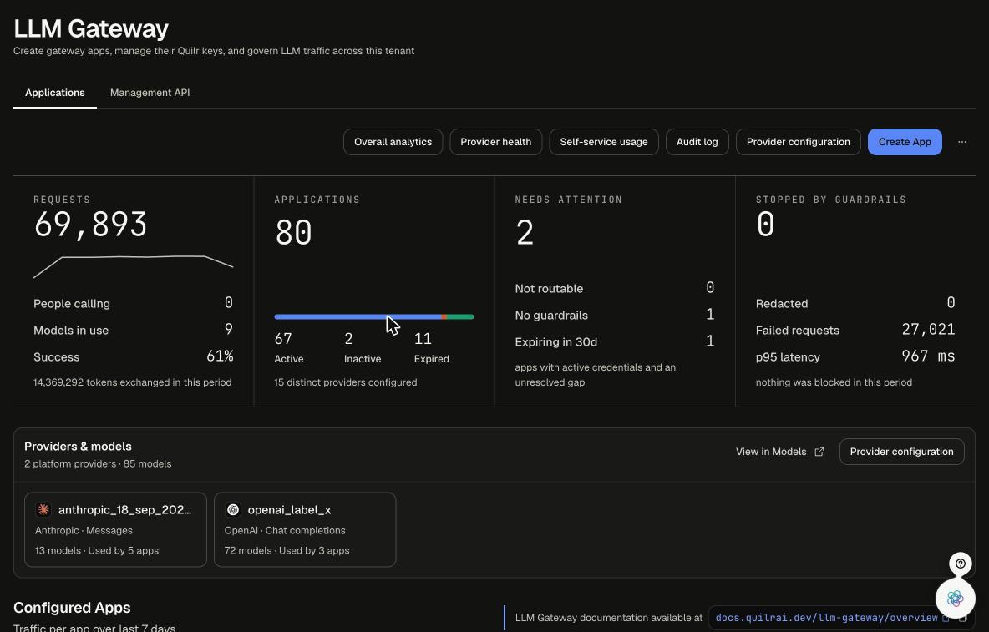Click the Providers & models heading
The width and height of the screenshot is (989, 632).
click(x=79, y=446)
